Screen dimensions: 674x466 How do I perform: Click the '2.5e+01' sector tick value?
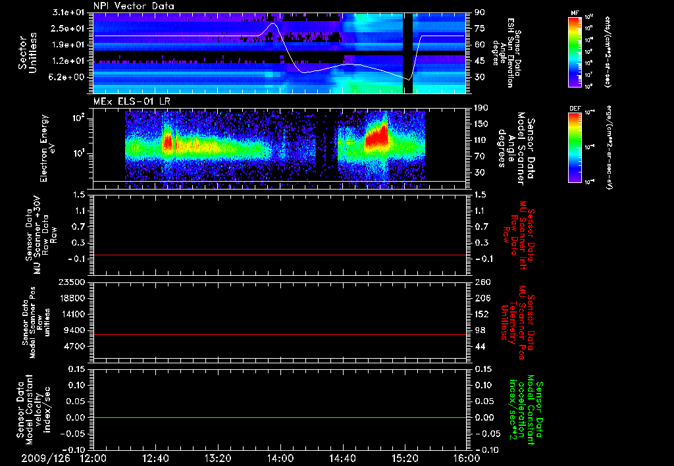[x=68, y=28]
